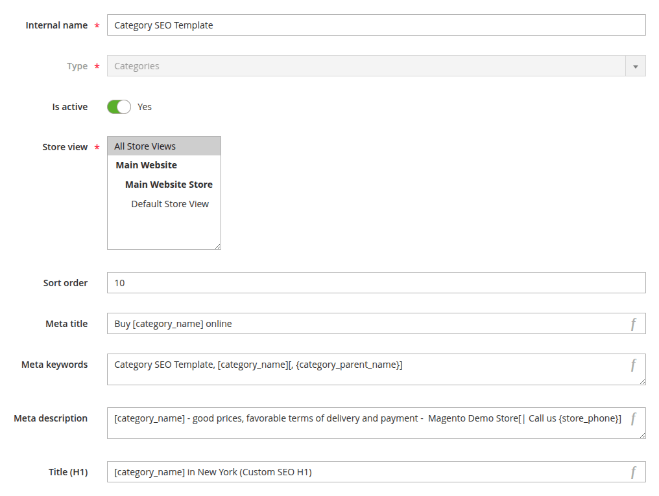
Task: Click the 'Yes' label beside the active switch
Action: click(x=144, y=106)
